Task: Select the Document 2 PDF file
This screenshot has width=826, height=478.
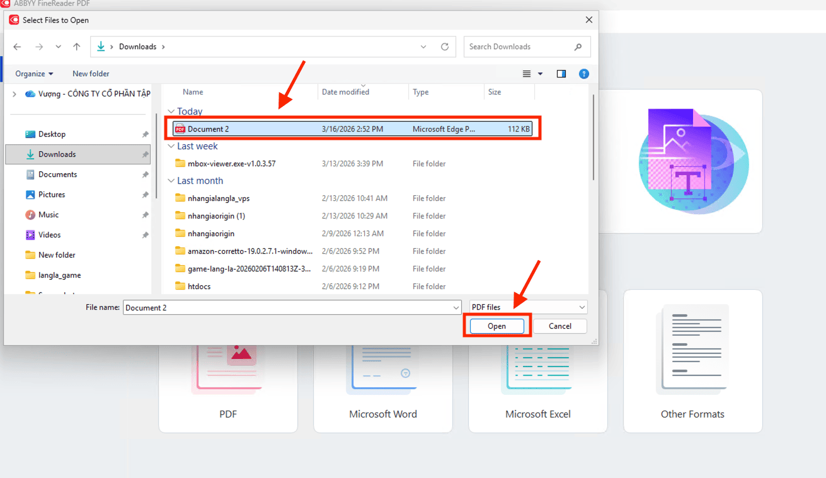Action: (209, 129)
